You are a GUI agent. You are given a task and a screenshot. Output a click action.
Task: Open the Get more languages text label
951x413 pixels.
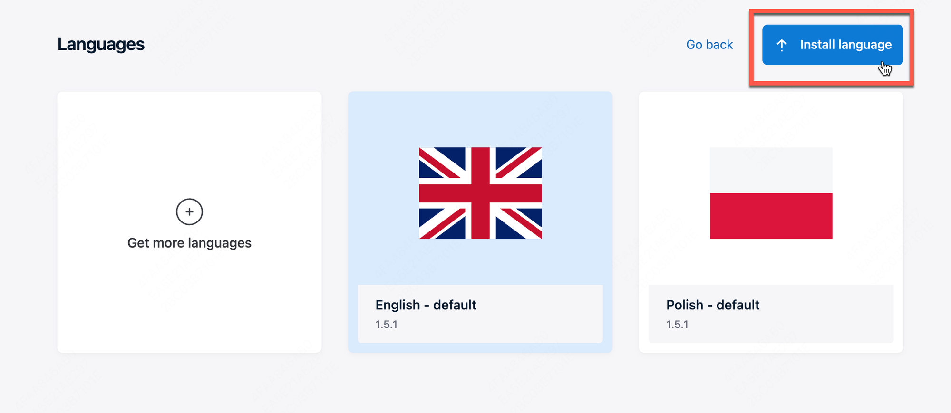[189, 243]
